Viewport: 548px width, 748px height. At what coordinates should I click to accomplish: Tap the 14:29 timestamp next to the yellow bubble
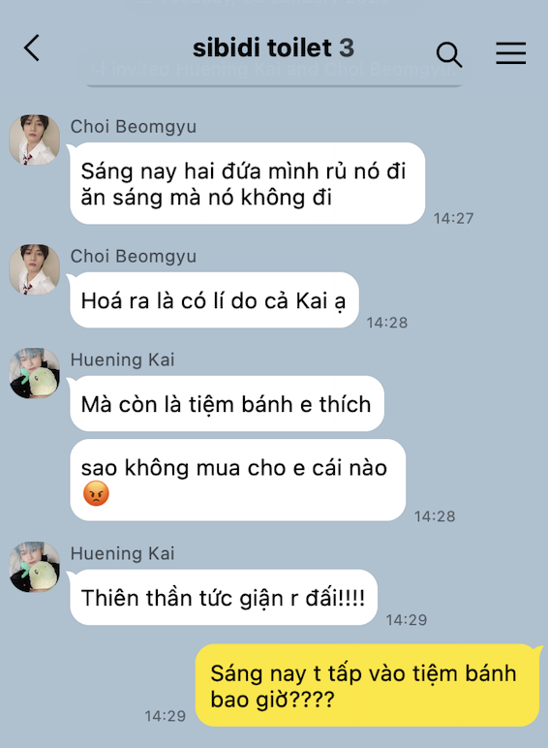click(165, 716)
